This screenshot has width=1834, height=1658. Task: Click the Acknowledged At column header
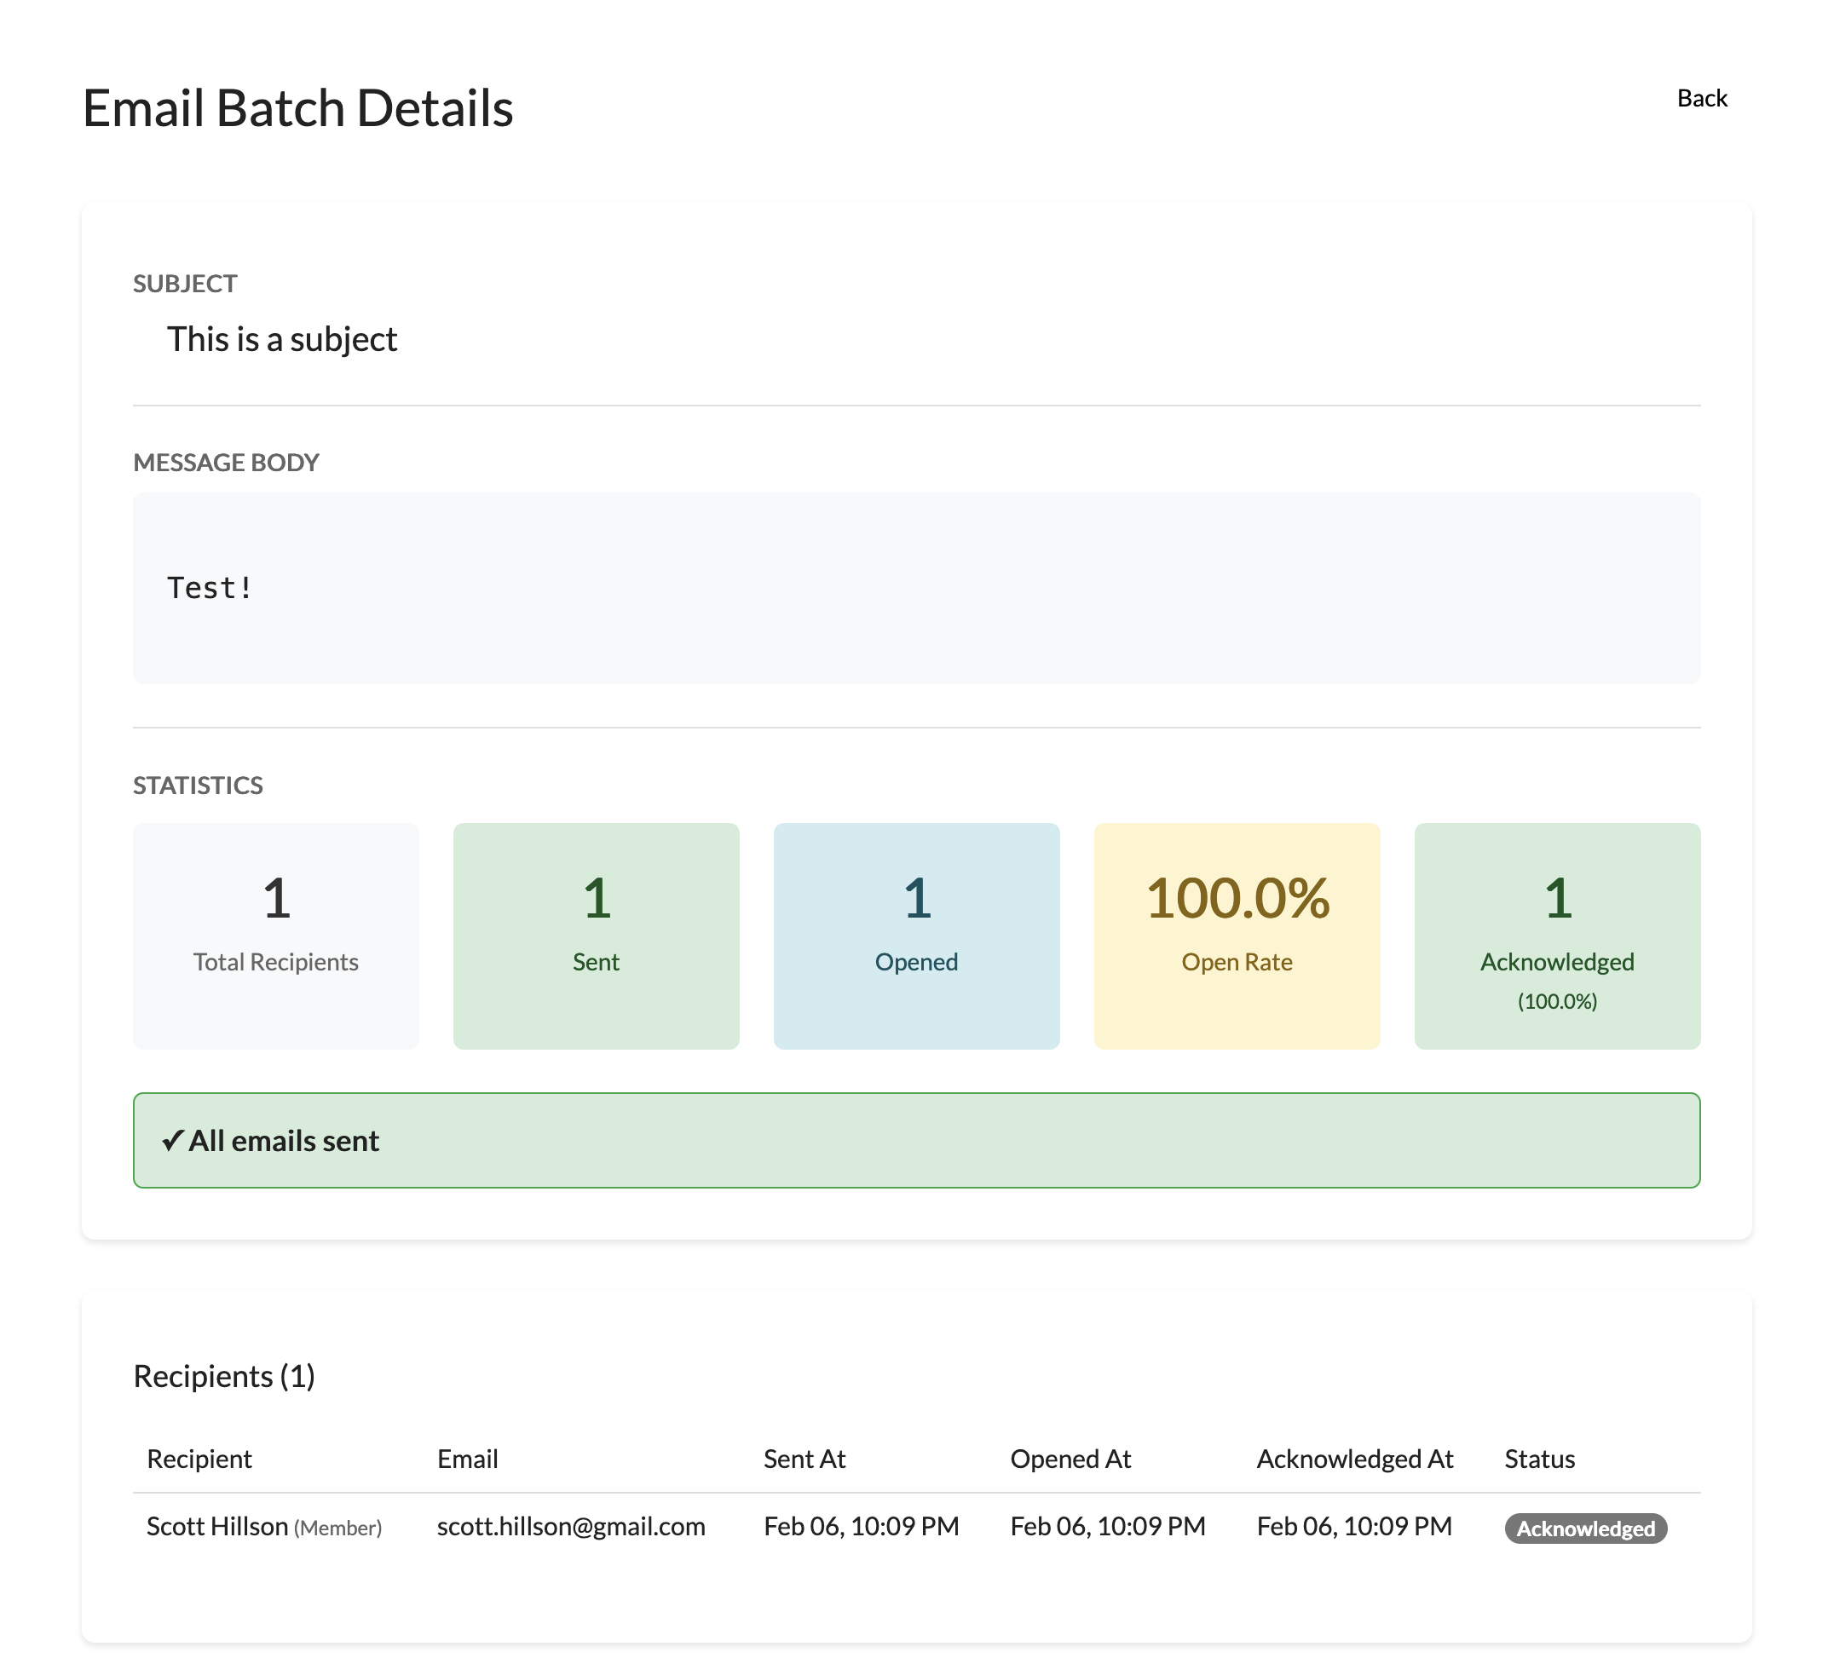pos(1354,1459)
